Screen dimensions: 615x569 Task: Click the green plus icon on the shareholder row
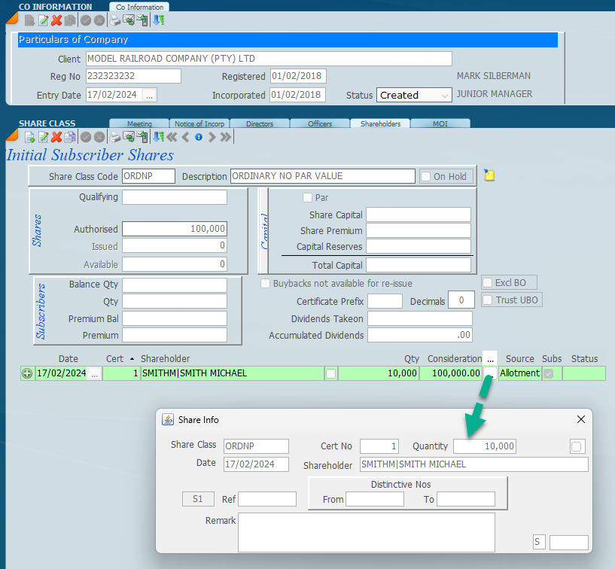click(x=27, y=373)
